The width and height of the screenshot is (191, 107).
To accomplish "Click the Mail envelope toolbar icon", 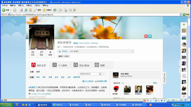I will tap(60, 10).
